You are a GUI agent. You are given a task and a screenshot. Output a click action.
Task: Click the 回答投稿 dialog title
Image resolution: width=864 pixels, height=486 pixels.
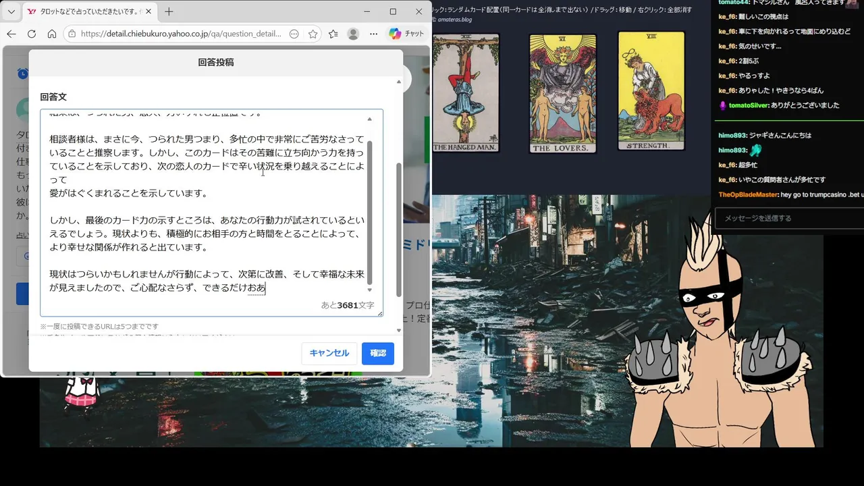coord(216,62)
